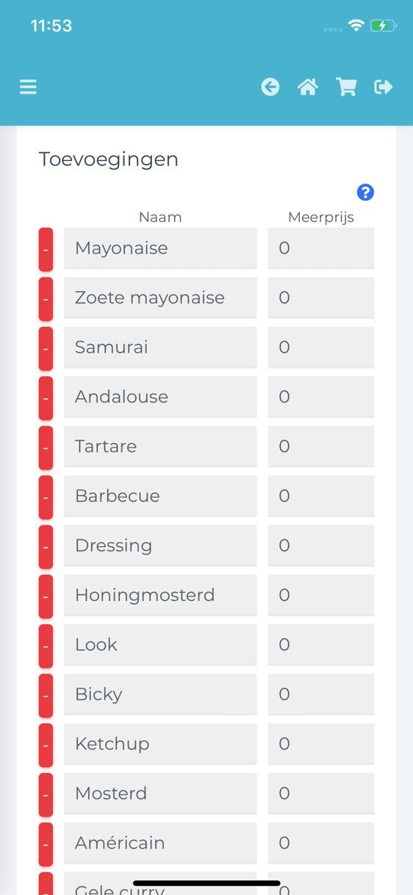Edit the Zoete mayonaise name field
Screen dimensions: 413x895
pyautogui.click(x=160, y=298)
